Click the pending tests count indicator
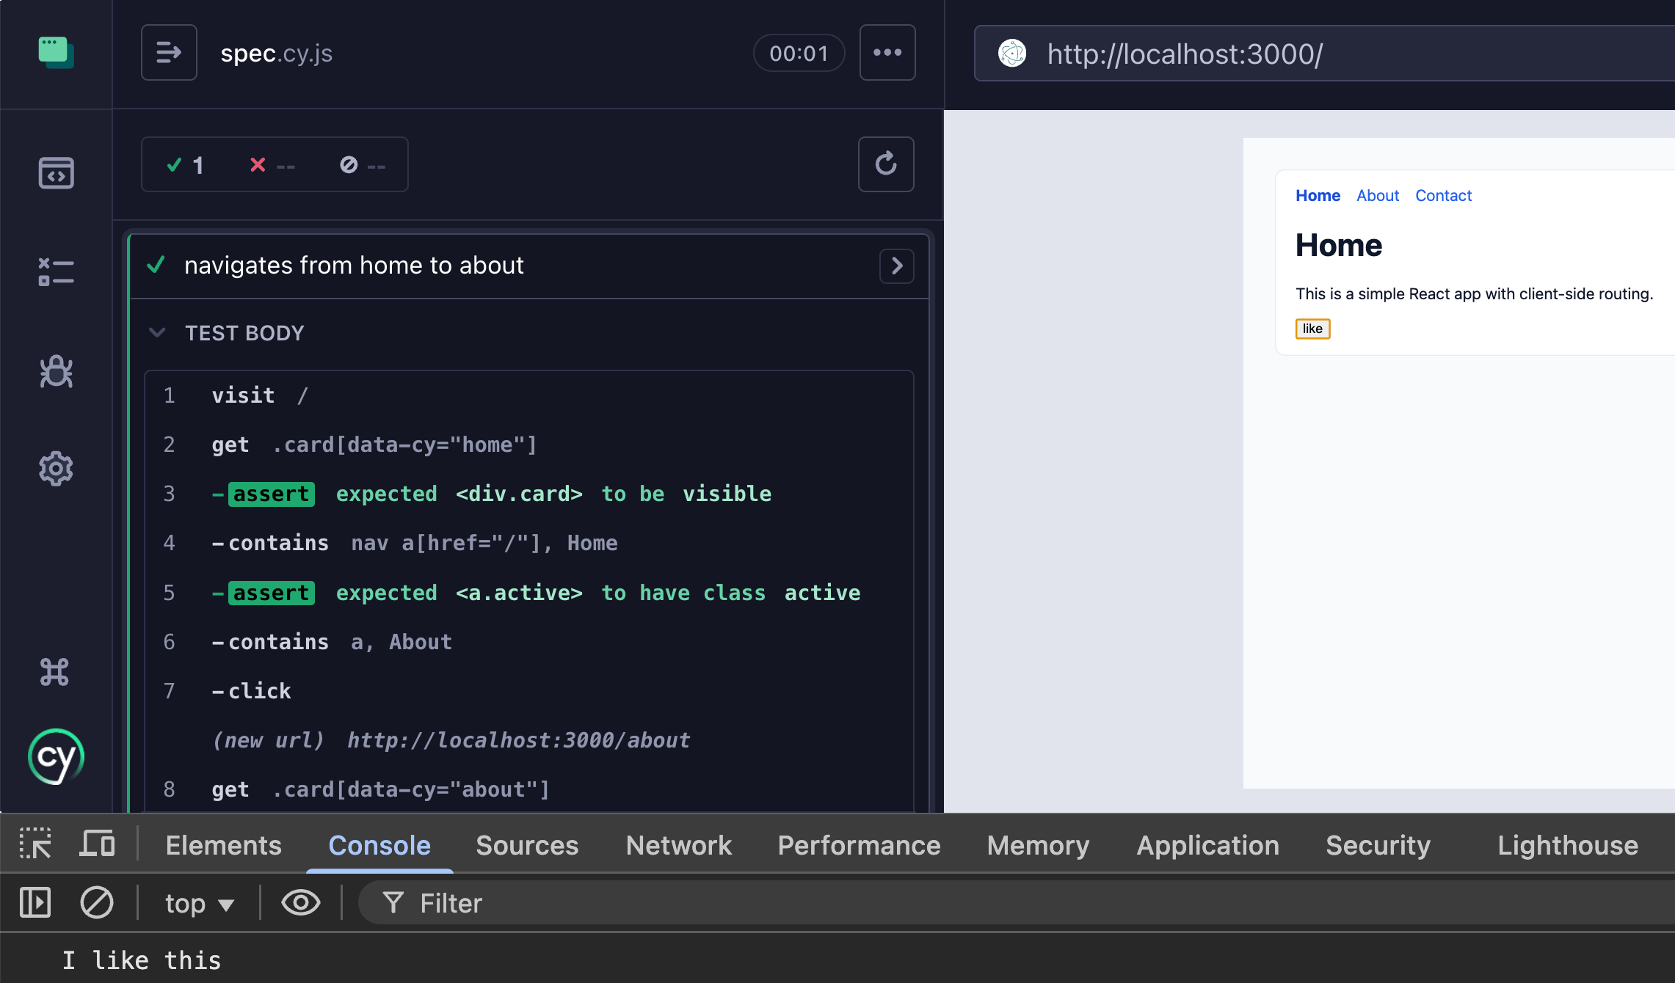The image size is (1675, 983). point(363,165)
